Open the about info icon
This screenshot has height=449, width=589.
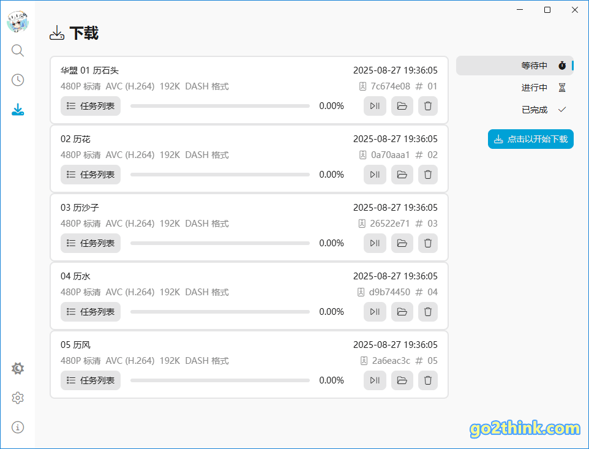(x=18, y=427)
